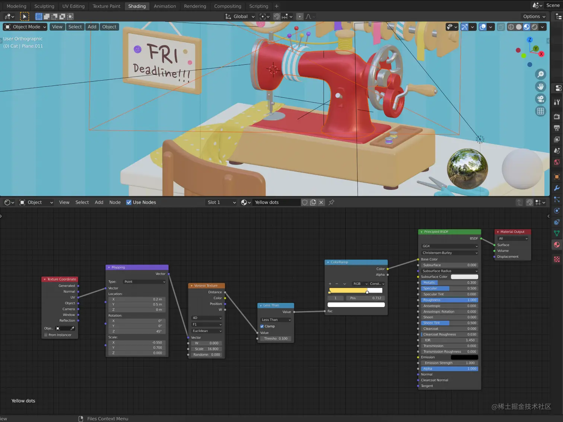
Task: Expand the viewport Options dropdown
Action: click(x=534, y=16)
